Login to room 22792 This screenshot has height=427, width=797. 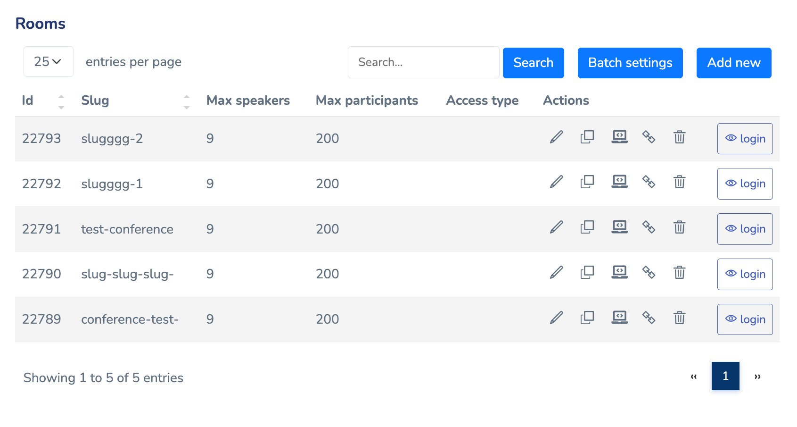745,184
